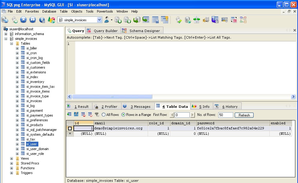Click the green arrows schema synchronization icon
The height and width of the screenshot is (183, 298).
click(x=197, y=20)
